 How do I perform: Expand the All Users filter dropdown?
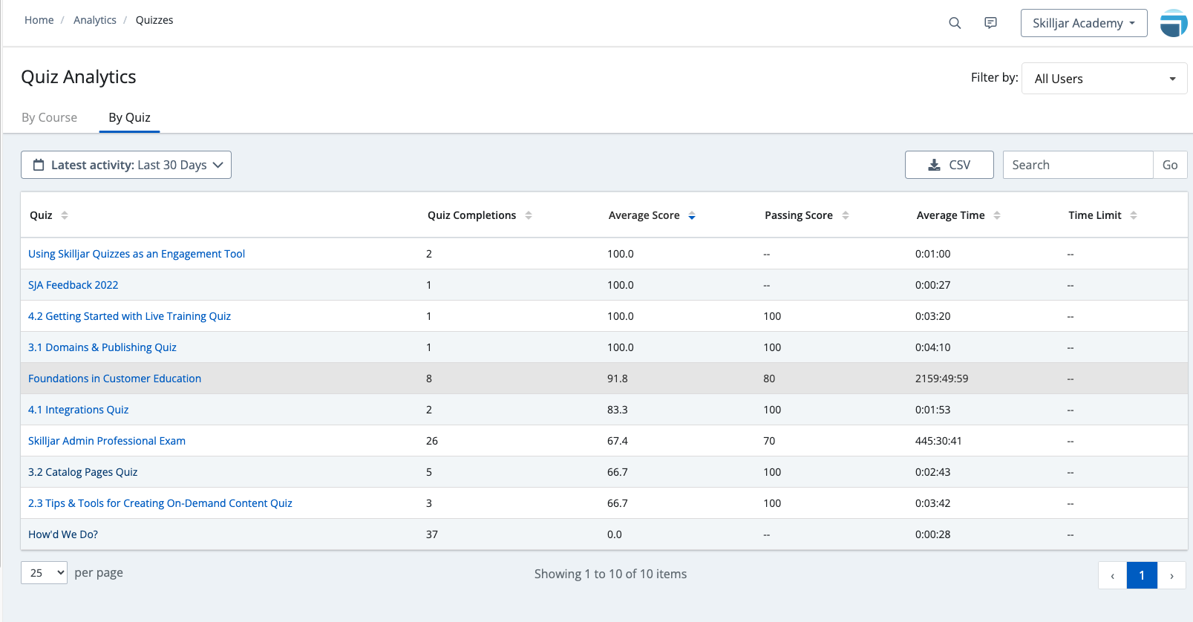pyautogui.click(x=1105, y=79)
